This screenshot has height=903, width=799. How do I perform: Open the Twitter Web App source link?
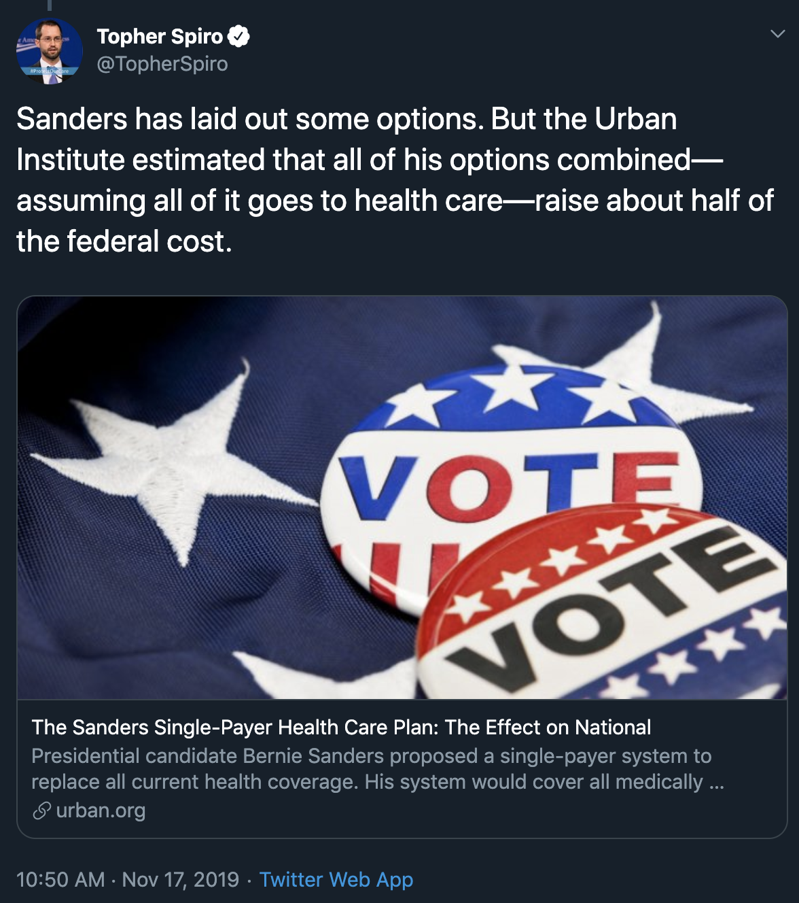[x=336, y=880]
